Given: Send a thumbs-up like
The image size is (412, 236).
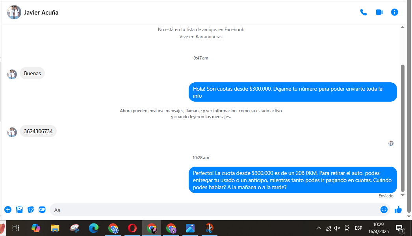Looking at the screenshot, I should pos(398,210).
